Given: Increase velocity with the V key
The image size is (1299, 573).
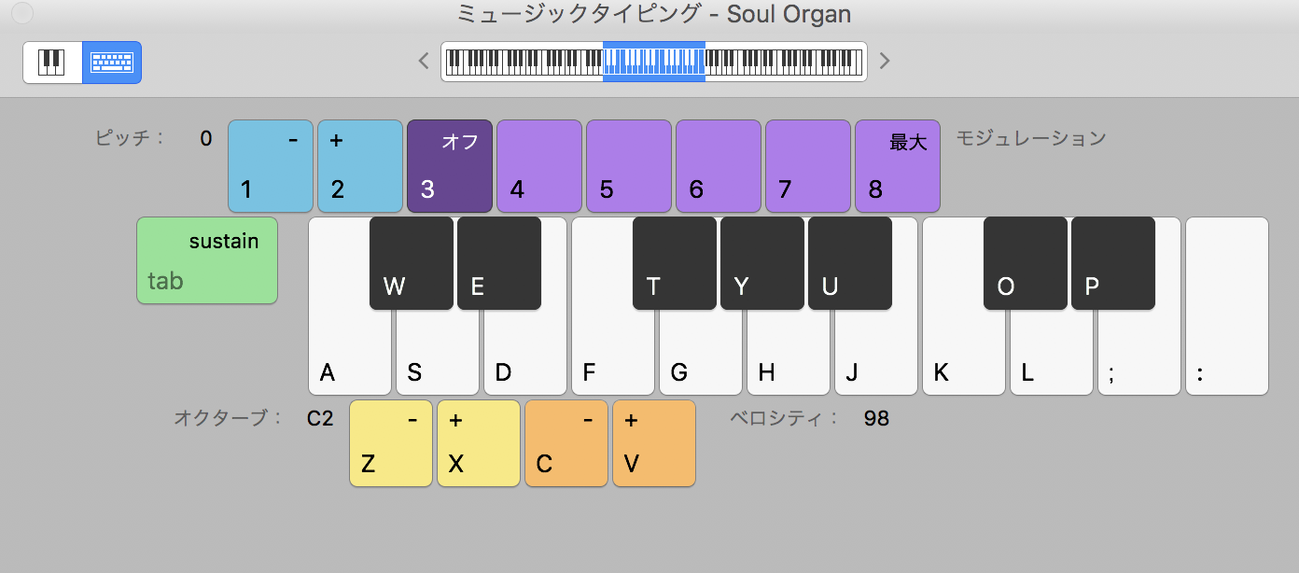Looking at the screenshot, I should click(x=654, y=443).
